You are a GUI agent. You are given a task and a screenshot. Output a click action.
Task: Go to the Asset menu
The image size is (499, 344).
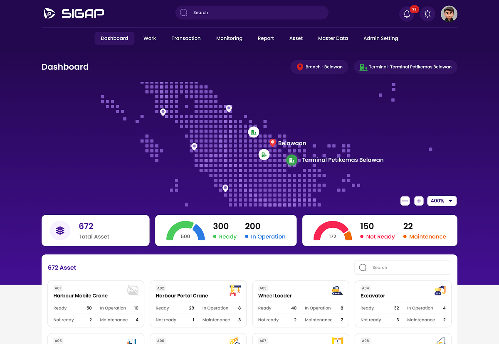tap(296, 38)
